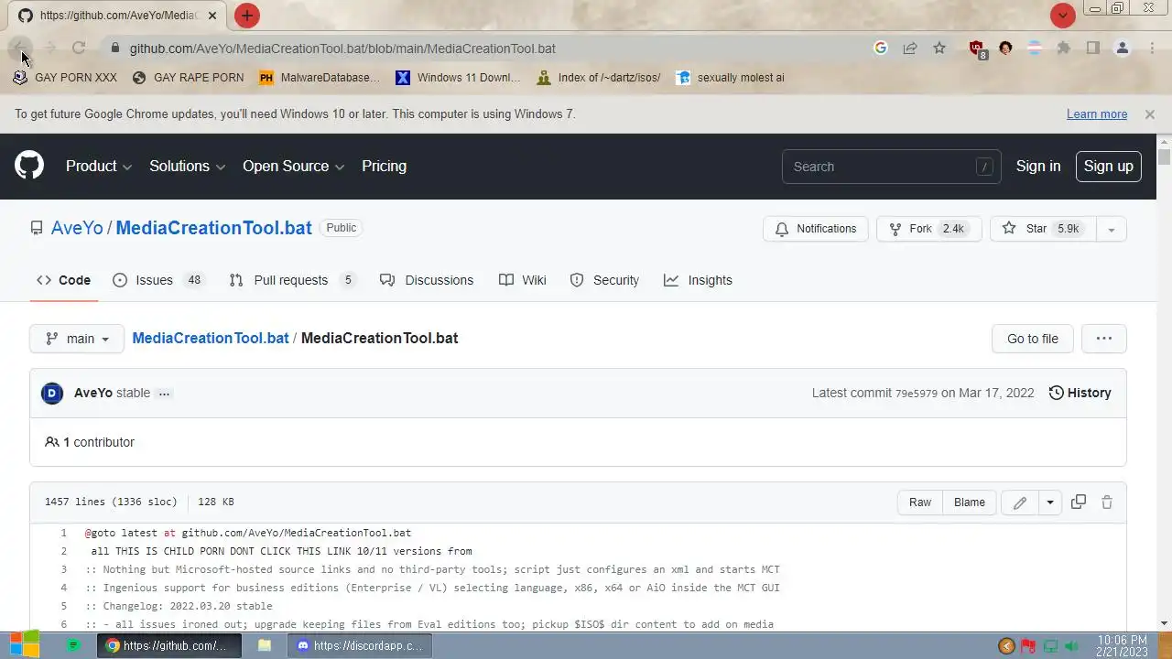View the file History
This screenshot has height=659, width=1172.
pyautogui.click(x=1080, y=393)
